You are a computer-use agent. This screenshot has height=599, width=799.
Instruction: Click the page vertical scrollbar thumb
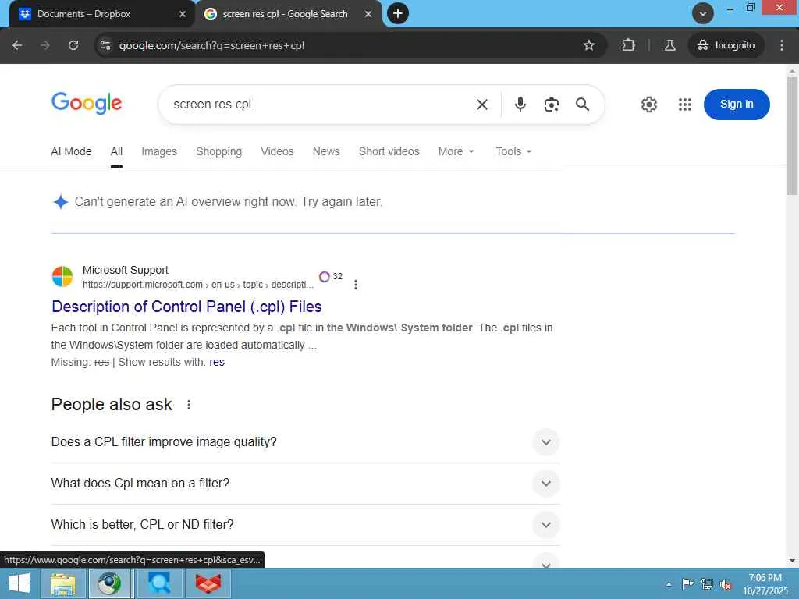(792, 136)
